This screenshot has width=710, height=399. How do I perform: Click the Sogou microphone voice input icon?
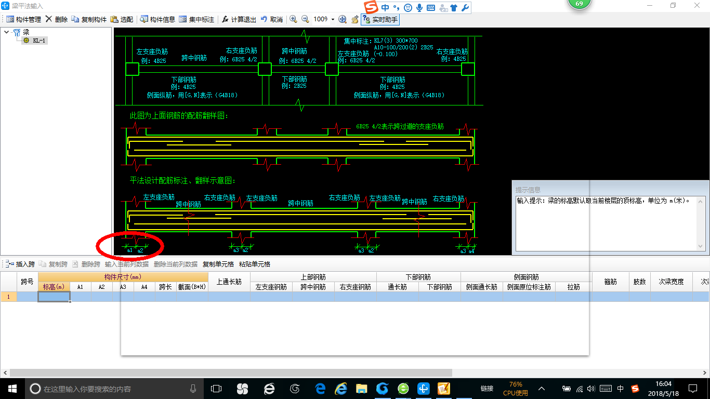[419, 8]
